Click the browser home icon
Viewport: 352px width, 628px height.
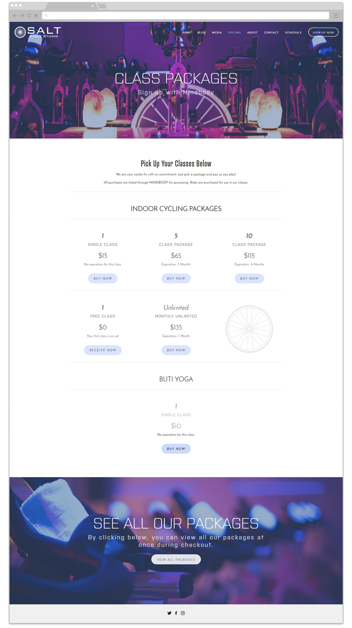pyautogui.click(x=36, y=15)
